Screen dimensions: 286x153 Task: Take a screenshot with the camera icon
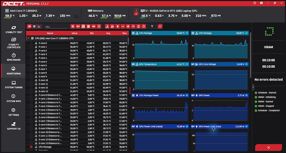pyautogui.click(x=261, y=3)
